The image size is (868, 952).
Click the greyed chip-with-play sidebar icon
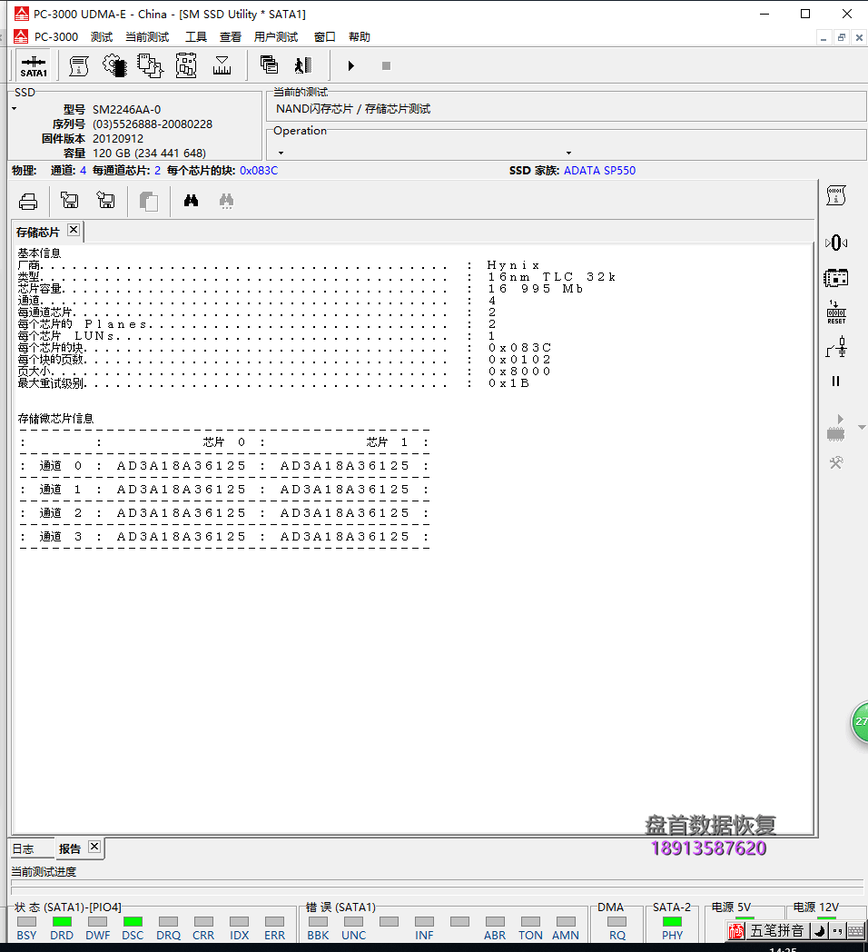[x=836, y=428]
